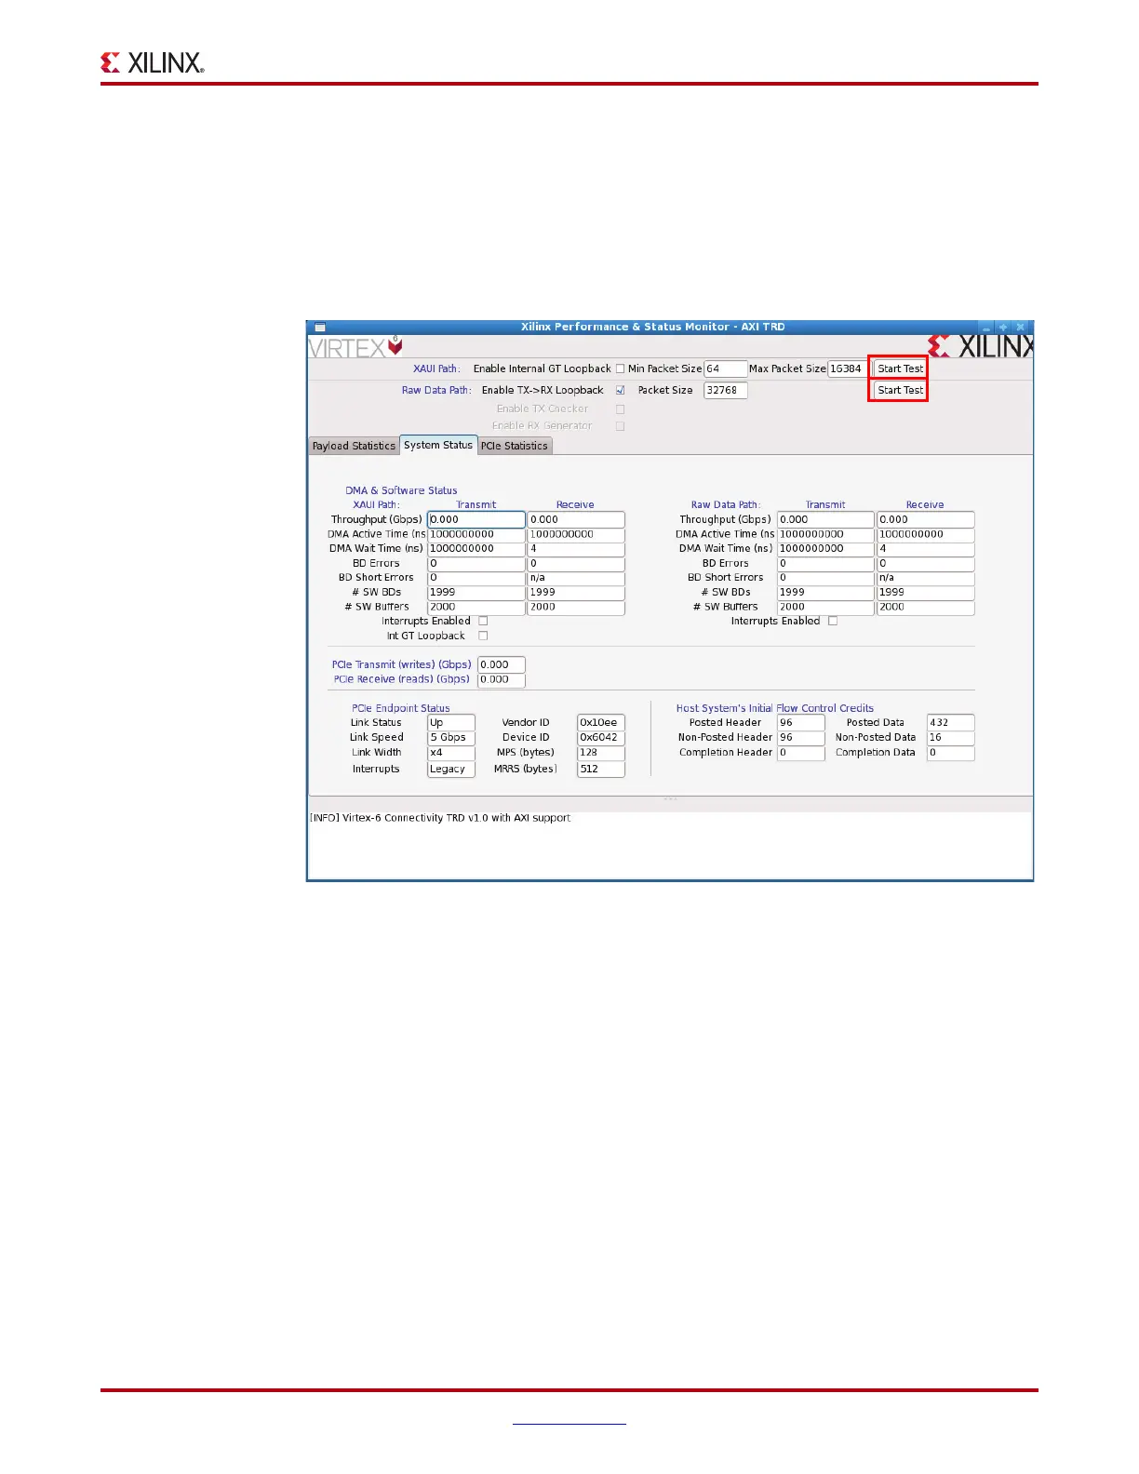
Task: Toggle the Int GT Loopback checkbox
Action: coord(483,636)
